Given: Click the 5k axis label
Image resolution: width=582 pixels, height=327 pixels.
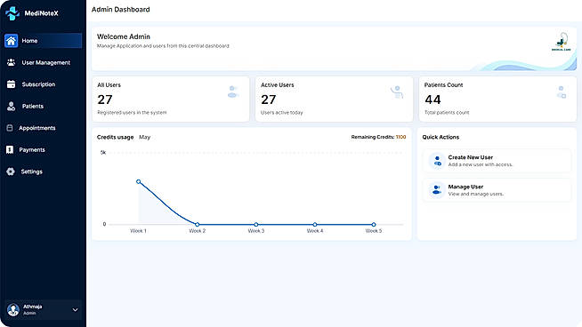Looking at the screenshot, I should (x=103, y=152).
